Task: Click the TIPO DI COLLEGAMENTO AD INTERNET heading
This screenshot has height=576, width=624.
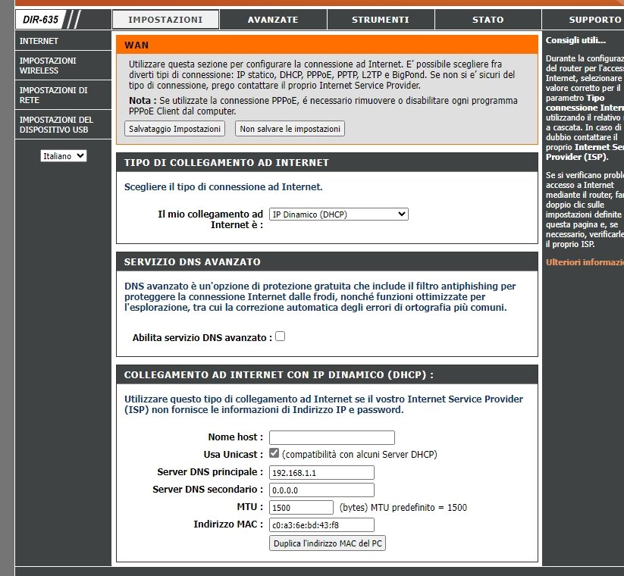Action: (x=227, y=163)
